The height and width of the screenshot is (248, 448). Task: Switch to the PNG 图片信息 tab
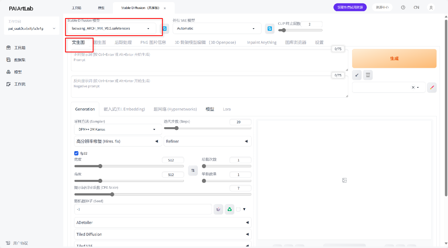coord(153,42)
